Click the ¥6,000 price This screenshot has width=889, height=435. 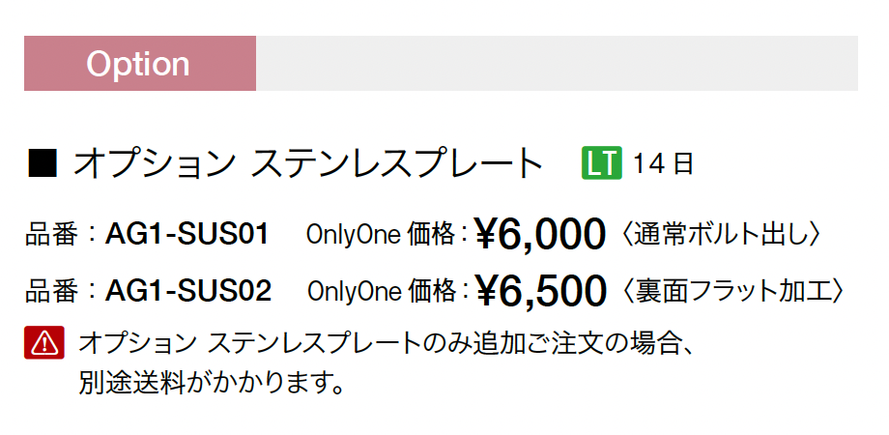[x=540, y=234]
